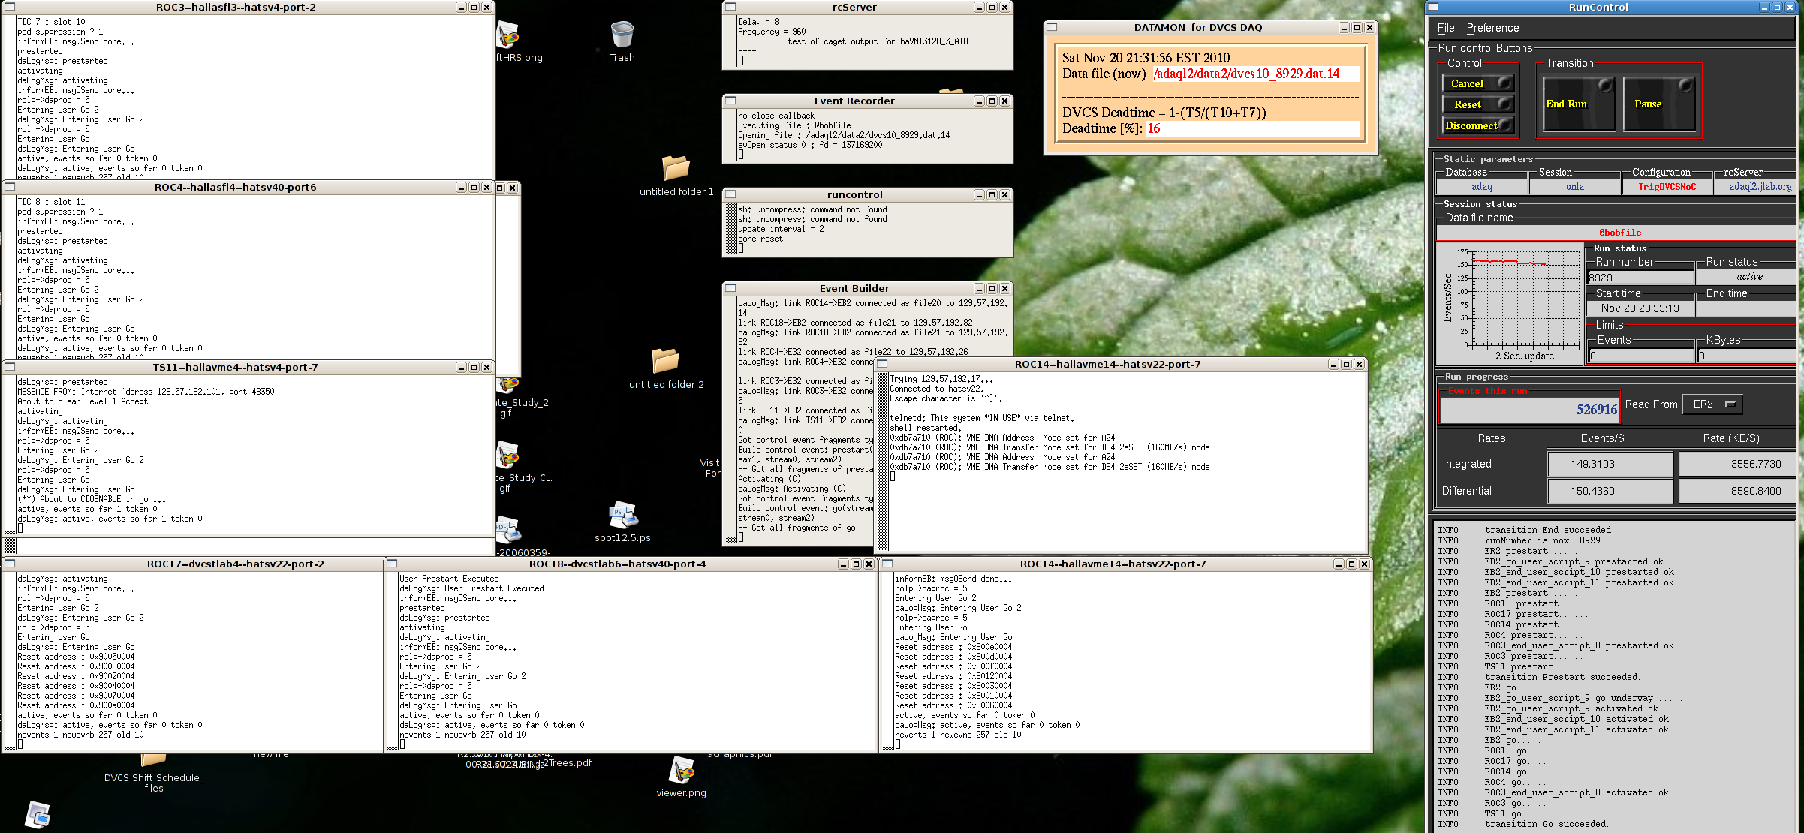1804x833 pixels.
Task: Open the window menu of ROC18 terminal
Action: 392,564
